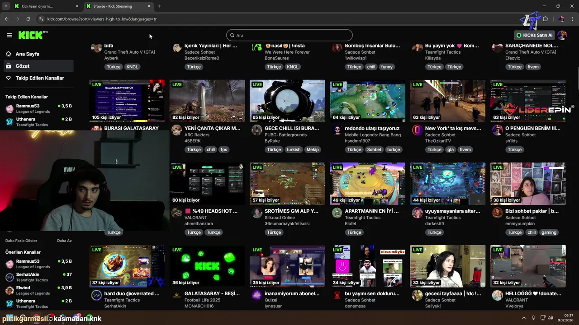
Task: Click the Sohbet tag under hsndmn1907
Action: 374,149
